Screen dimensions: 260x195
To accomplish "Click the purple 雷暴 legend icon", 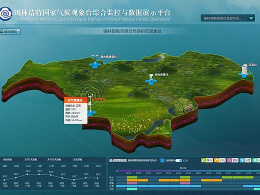I will [x=229, y=160].
